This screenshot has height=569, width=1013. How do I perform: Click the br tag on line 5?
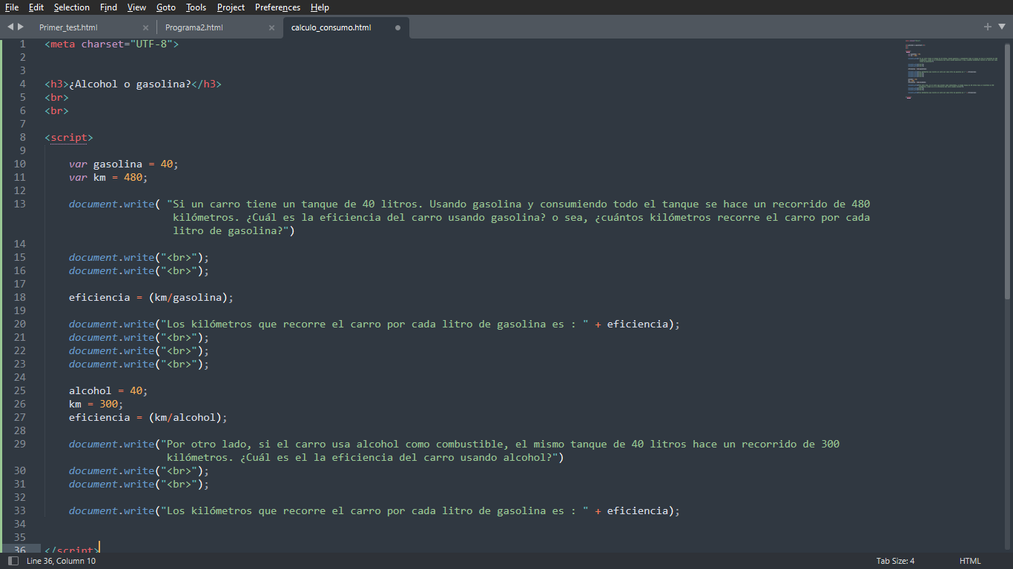56,97
